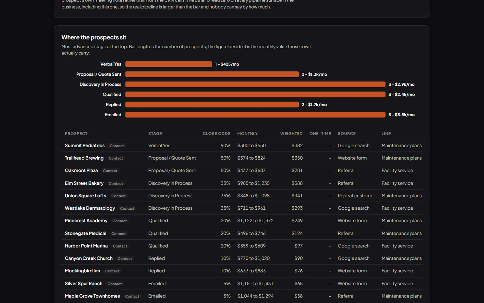The height and width of the screenshot is (303, 484).
Task: Open Contact badge beside Mockingbird Inn
Action: click(x=112, y=271)
